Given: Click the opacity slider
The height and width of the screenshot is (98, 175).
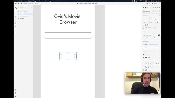Looking at the screenshot, I should [x=154, y=45].
